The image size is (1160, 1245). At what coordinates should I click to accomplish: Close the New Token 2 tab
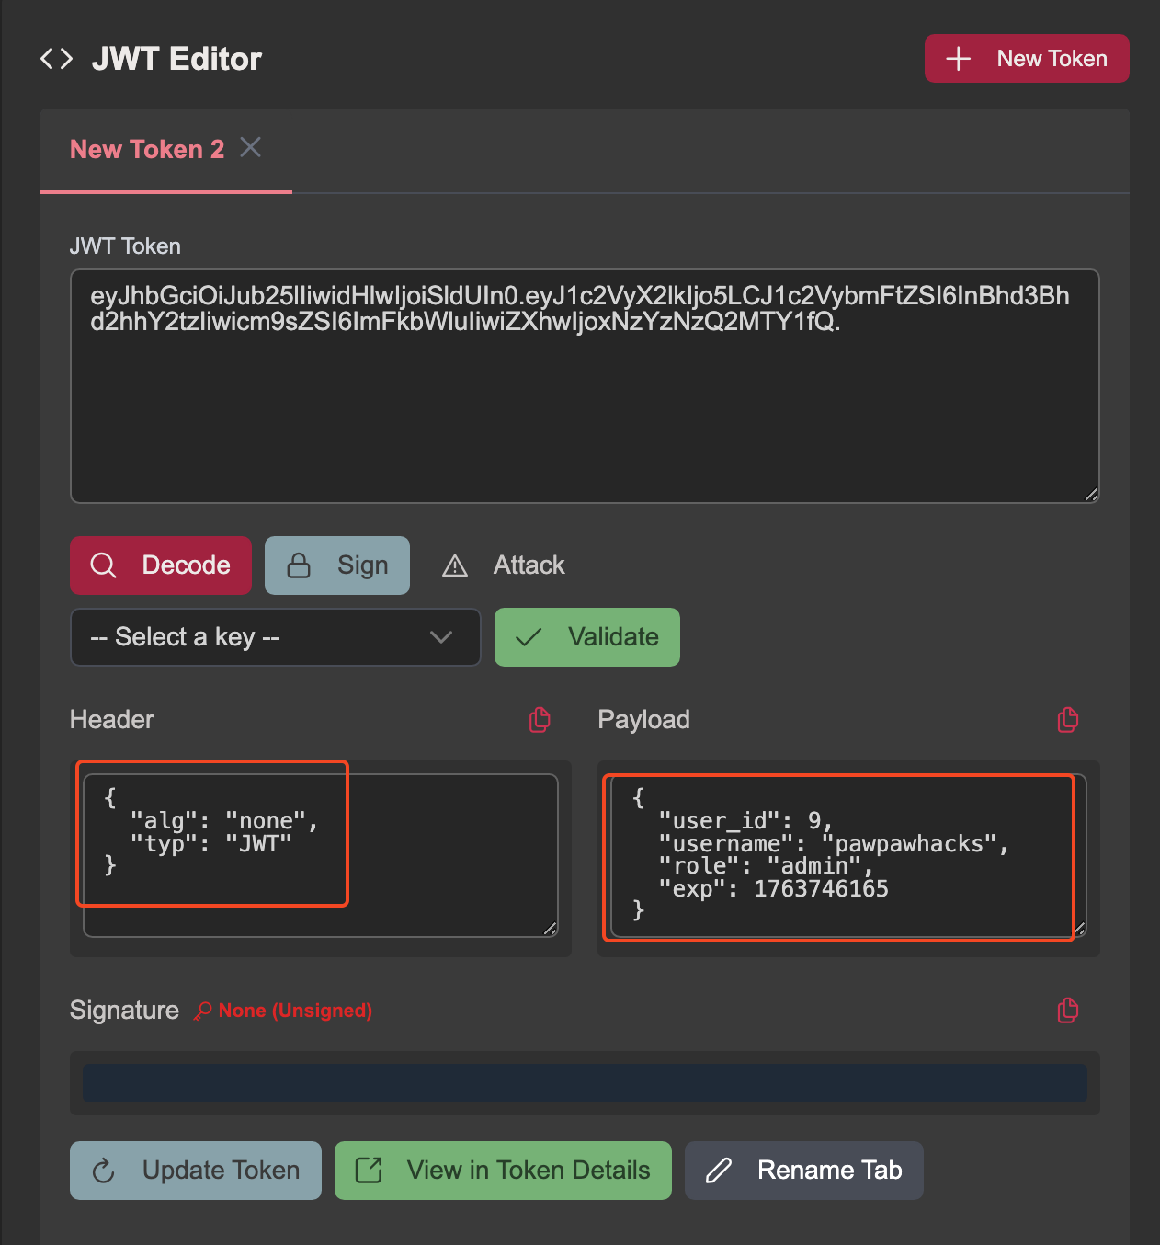click(x=250, y=147)
